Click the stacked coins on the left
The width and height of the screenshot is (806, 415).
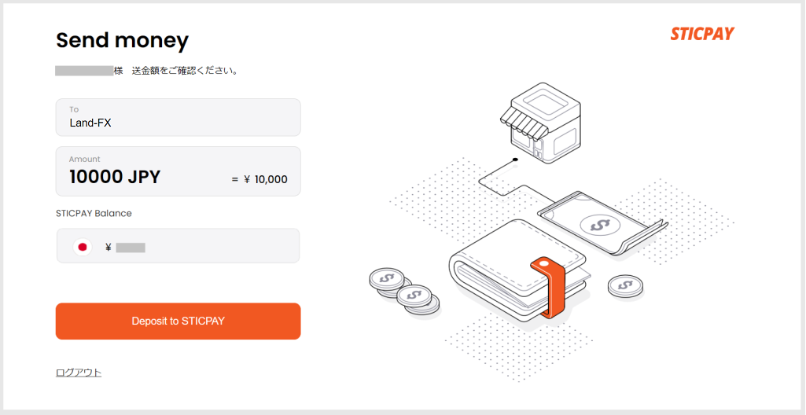(404, 291)
